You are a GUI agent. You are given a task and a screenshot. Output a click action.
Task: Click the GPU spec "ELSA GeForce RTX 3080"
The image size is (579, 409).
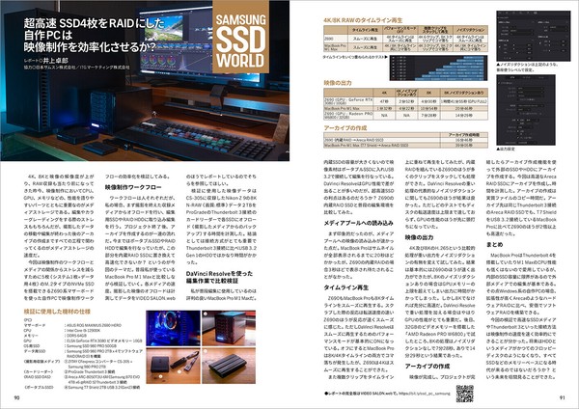[103, 341]
